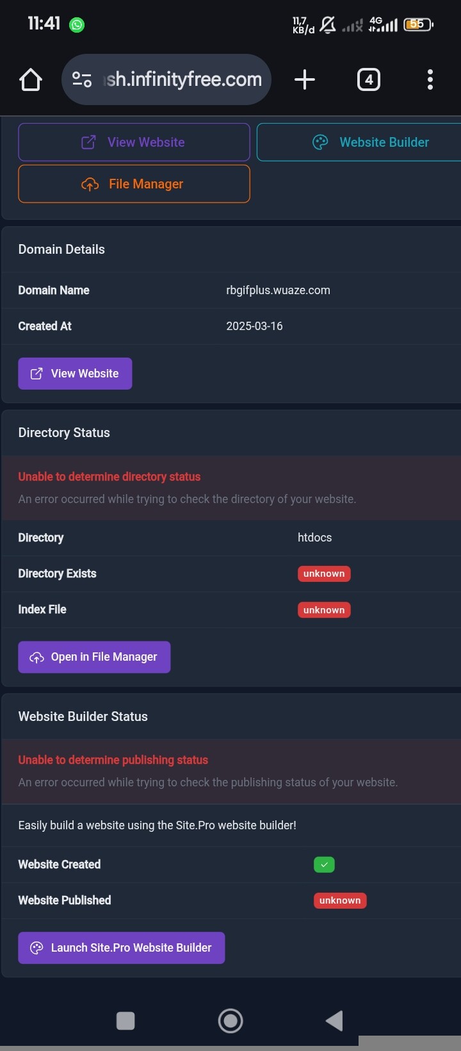Open site settings icon in address bar
The width and height of the screenshot is (461, 1051).
click(82, 79)
